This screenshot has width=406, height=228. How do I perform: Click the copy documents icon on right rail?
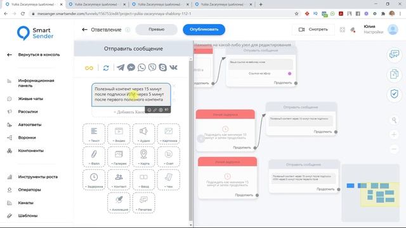click(x=394, y=74)
